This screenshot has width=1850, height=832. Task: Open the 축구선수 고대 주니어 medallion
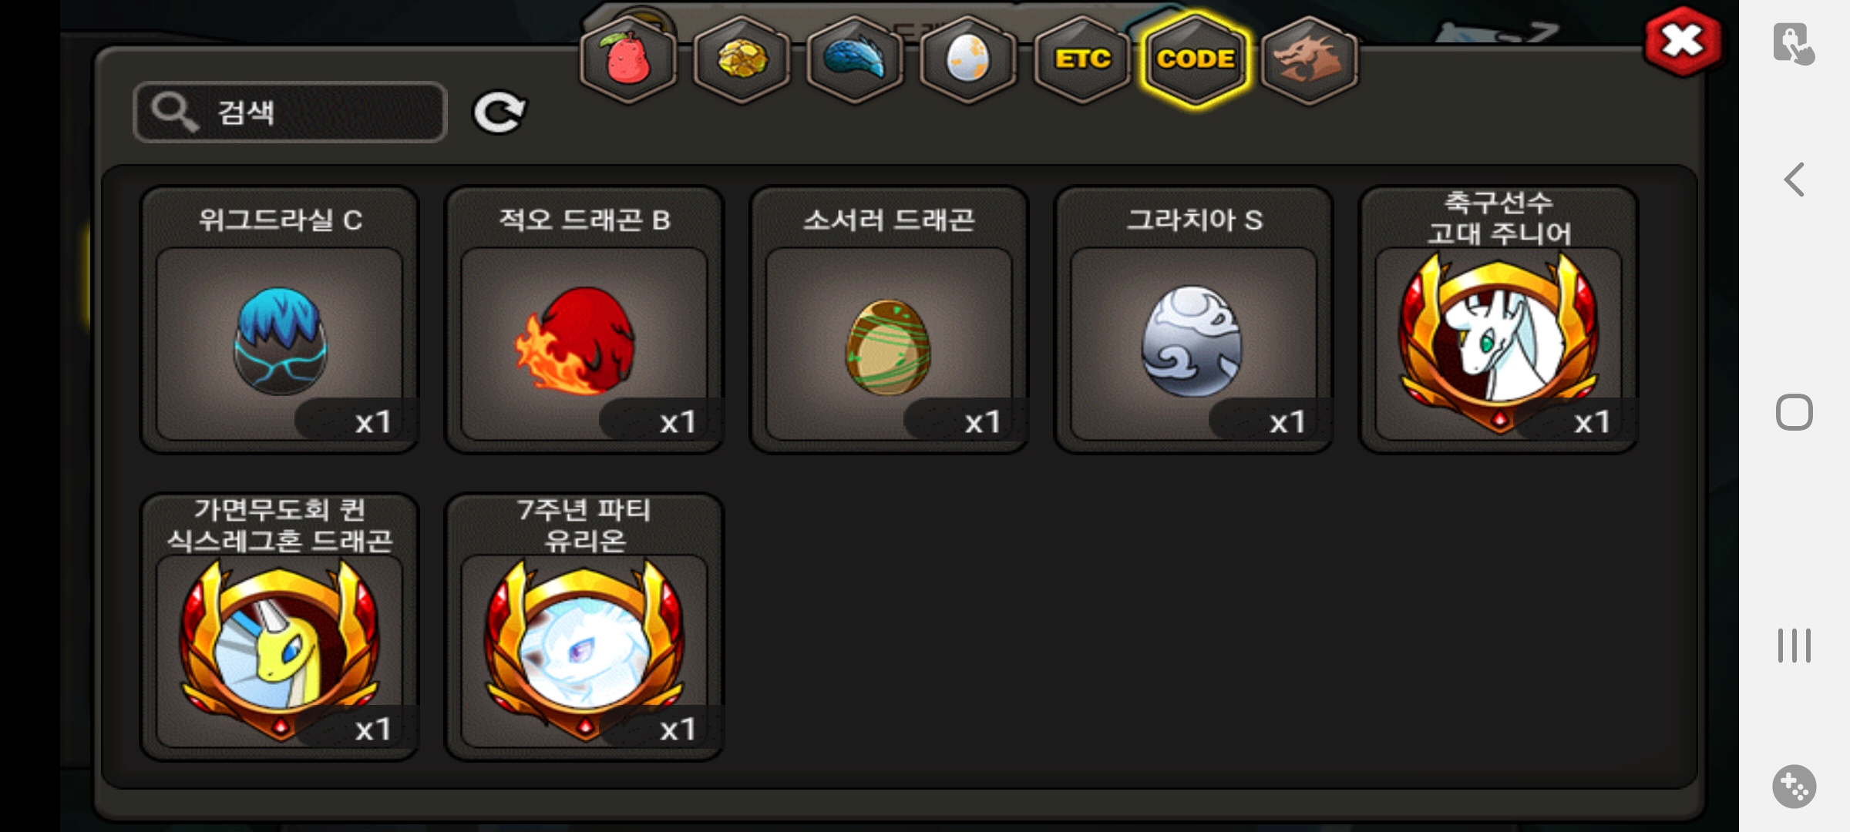(1498, 320)
